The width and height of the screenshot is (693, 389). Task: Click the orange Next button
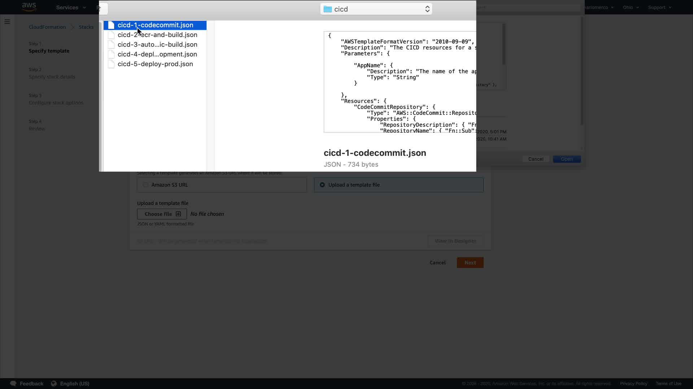(470, 263)
